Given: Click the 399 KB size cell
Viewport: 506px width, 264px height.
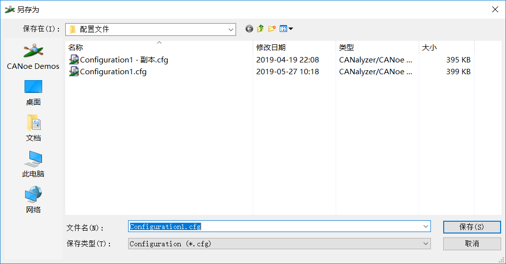Looking at the screenshot, I should [458, 71].
